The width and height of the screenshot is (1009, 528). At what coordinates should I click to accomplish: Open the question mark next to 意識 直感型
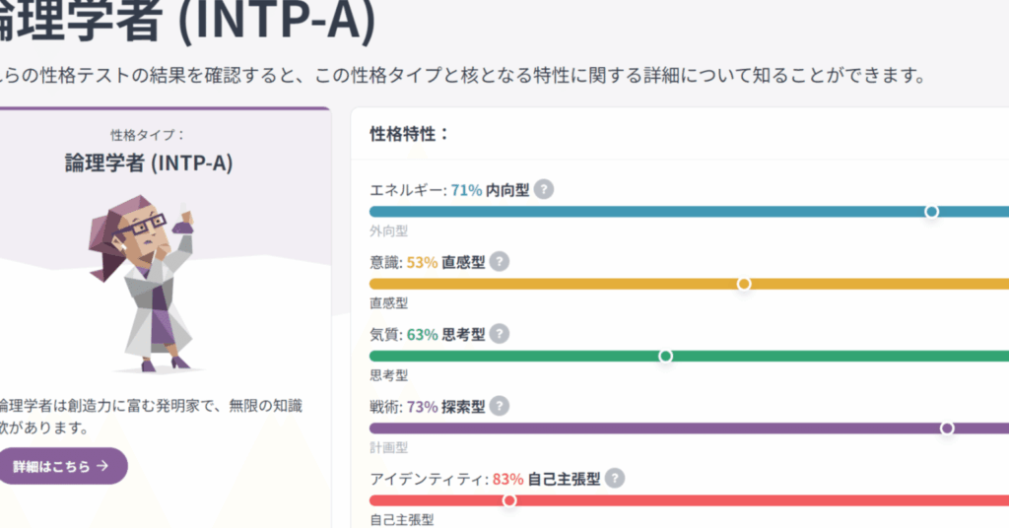(500, 261)
